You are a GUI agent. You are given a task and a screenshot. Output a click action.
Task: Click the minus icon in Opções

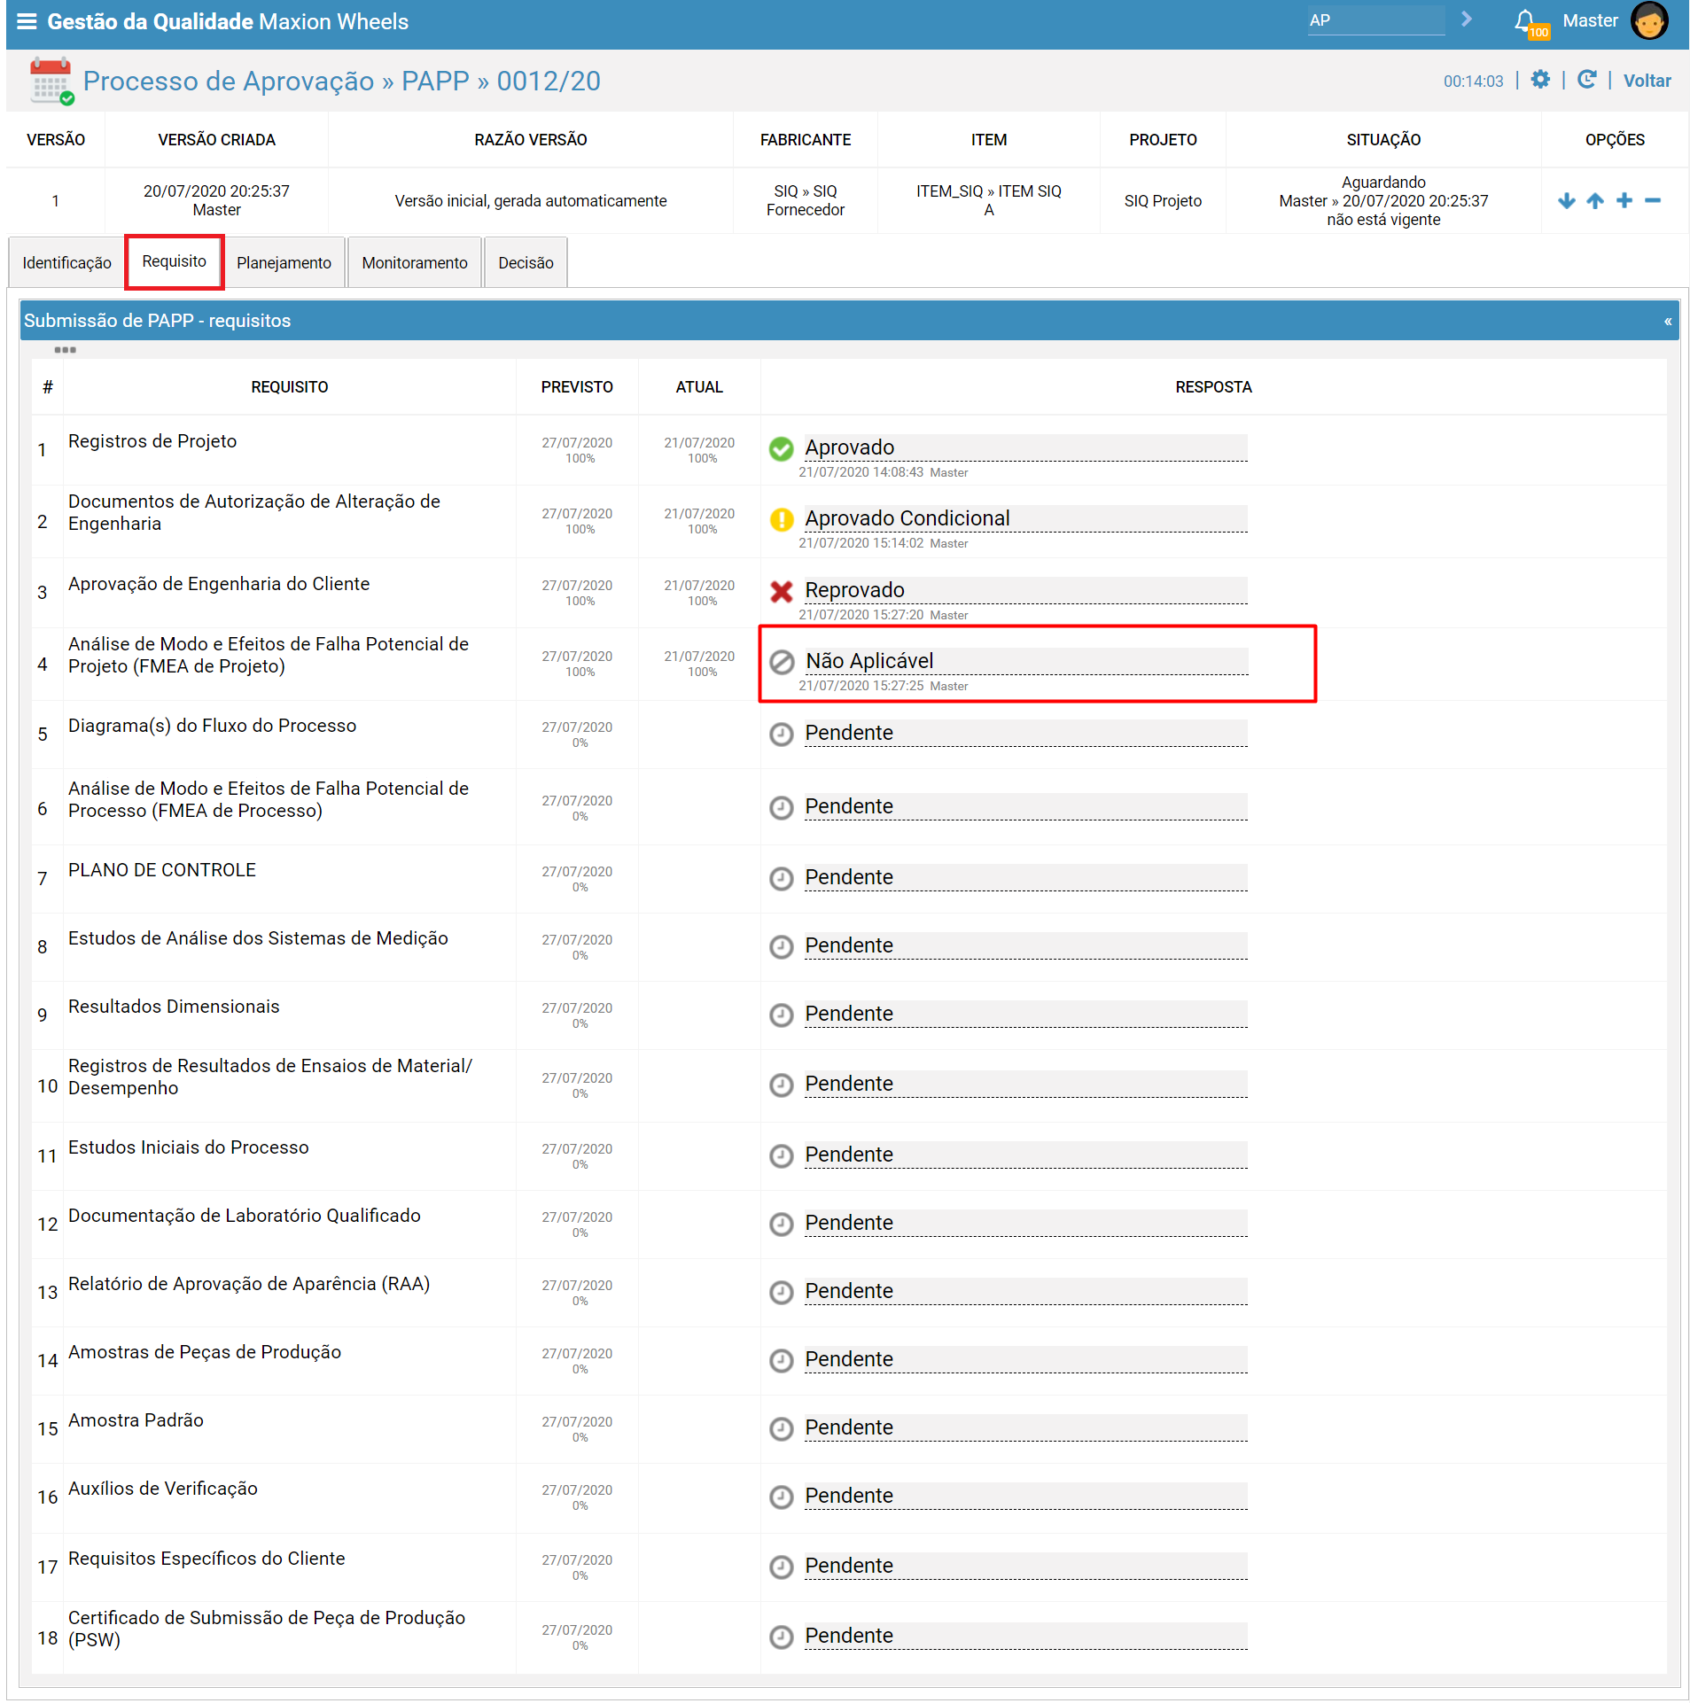coord(1653,201)
